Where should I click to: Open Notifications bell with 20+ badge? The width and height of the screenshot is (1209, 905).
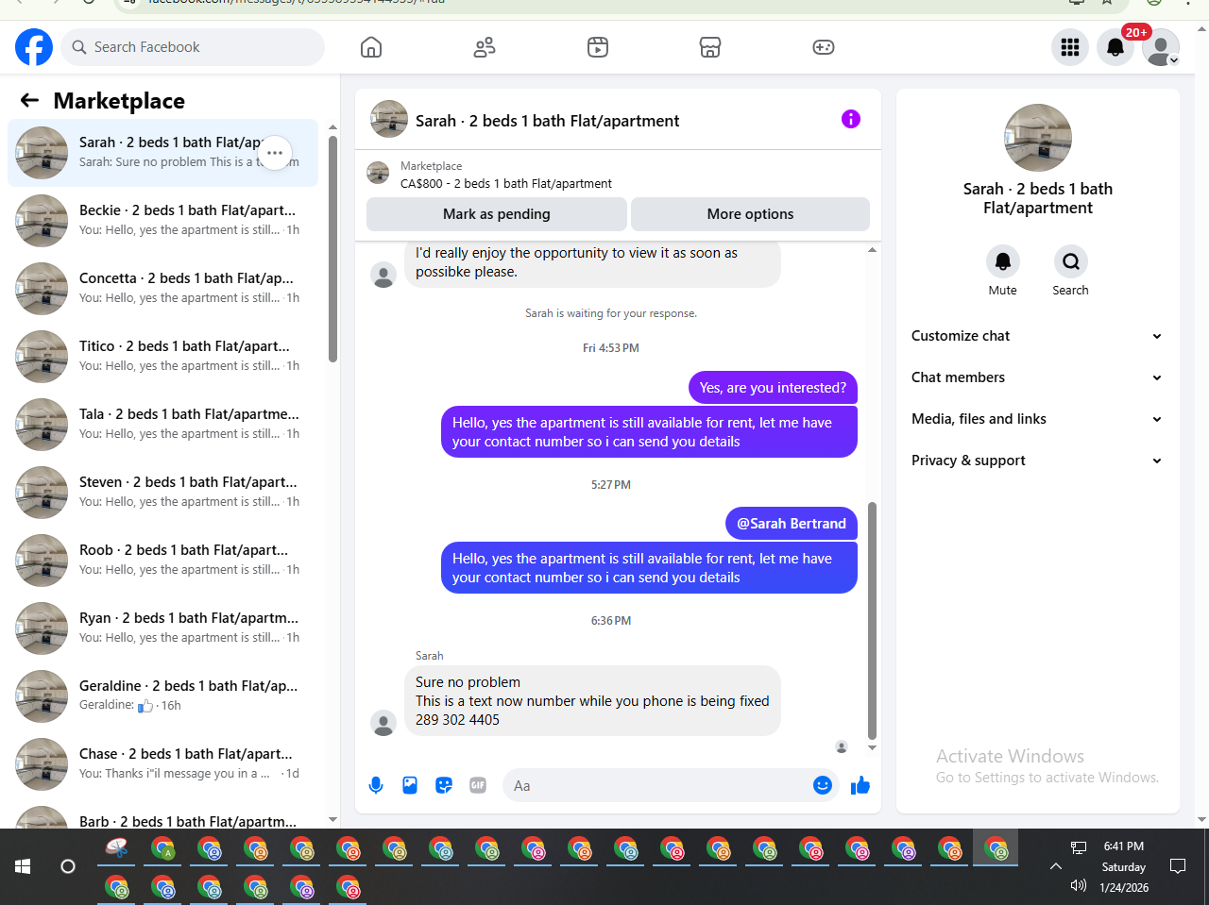click(x=1115, y=47)
